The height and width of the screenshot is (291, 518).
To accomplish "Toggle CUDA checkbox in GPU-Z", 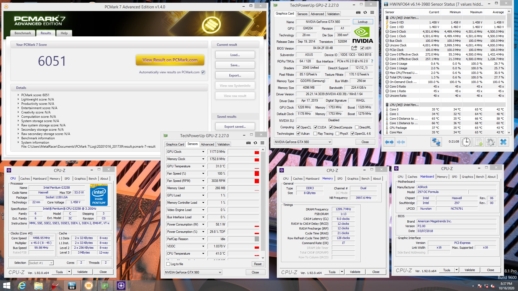I will pyautogui.click(x=315, y=127).
